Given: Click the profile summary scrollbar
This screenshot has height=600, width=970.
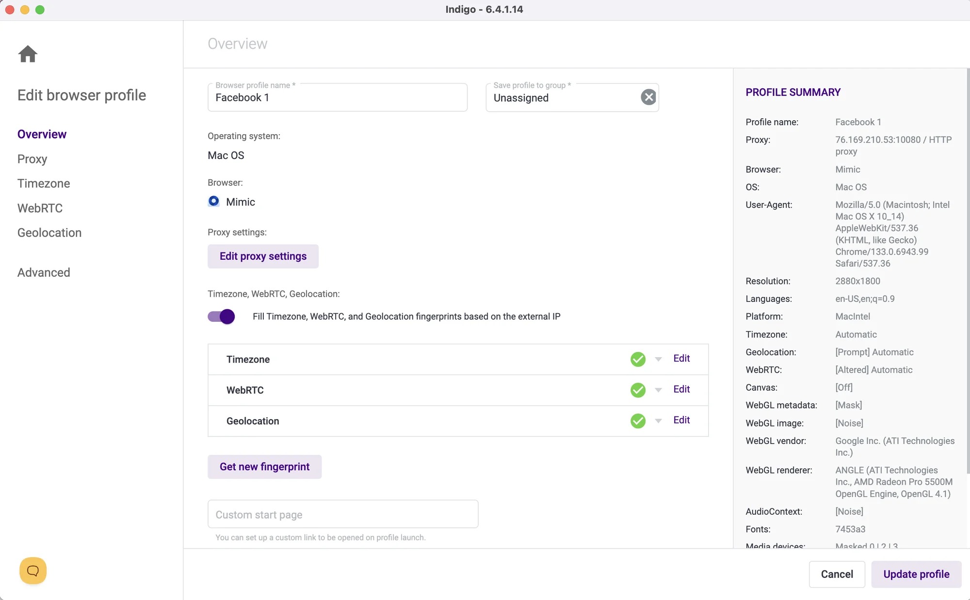Looking at the screenshot, I should (x=968, y=271).
